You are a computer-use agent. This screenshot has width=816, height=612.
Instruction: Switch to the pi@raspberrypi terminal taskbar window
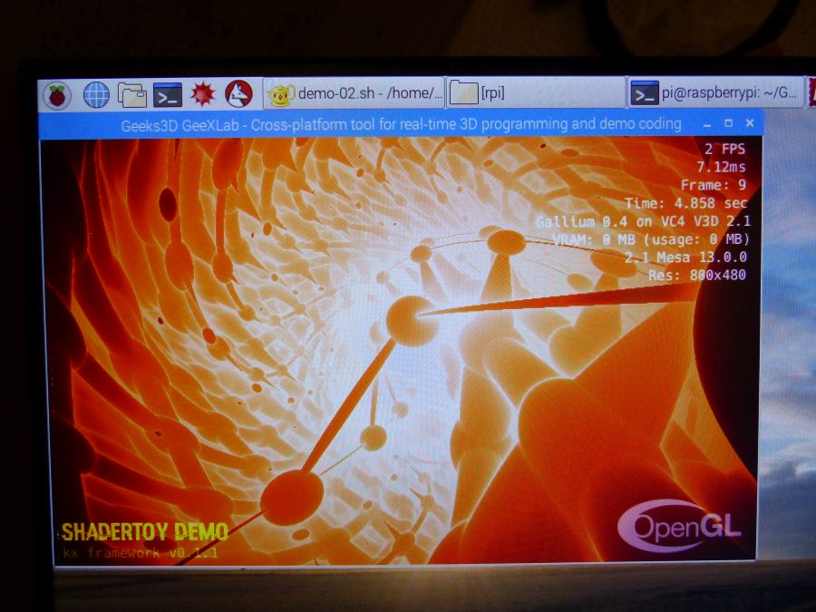(715, 92)
